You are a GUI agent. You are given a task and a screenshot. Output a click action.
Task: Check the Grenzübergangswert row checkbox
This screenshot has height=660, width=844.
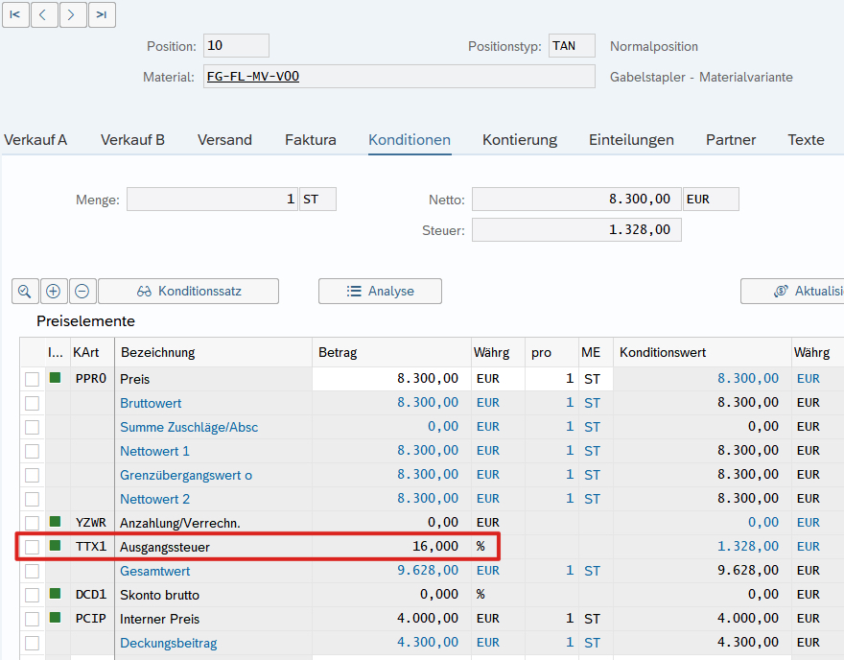(x=33, y=476)
